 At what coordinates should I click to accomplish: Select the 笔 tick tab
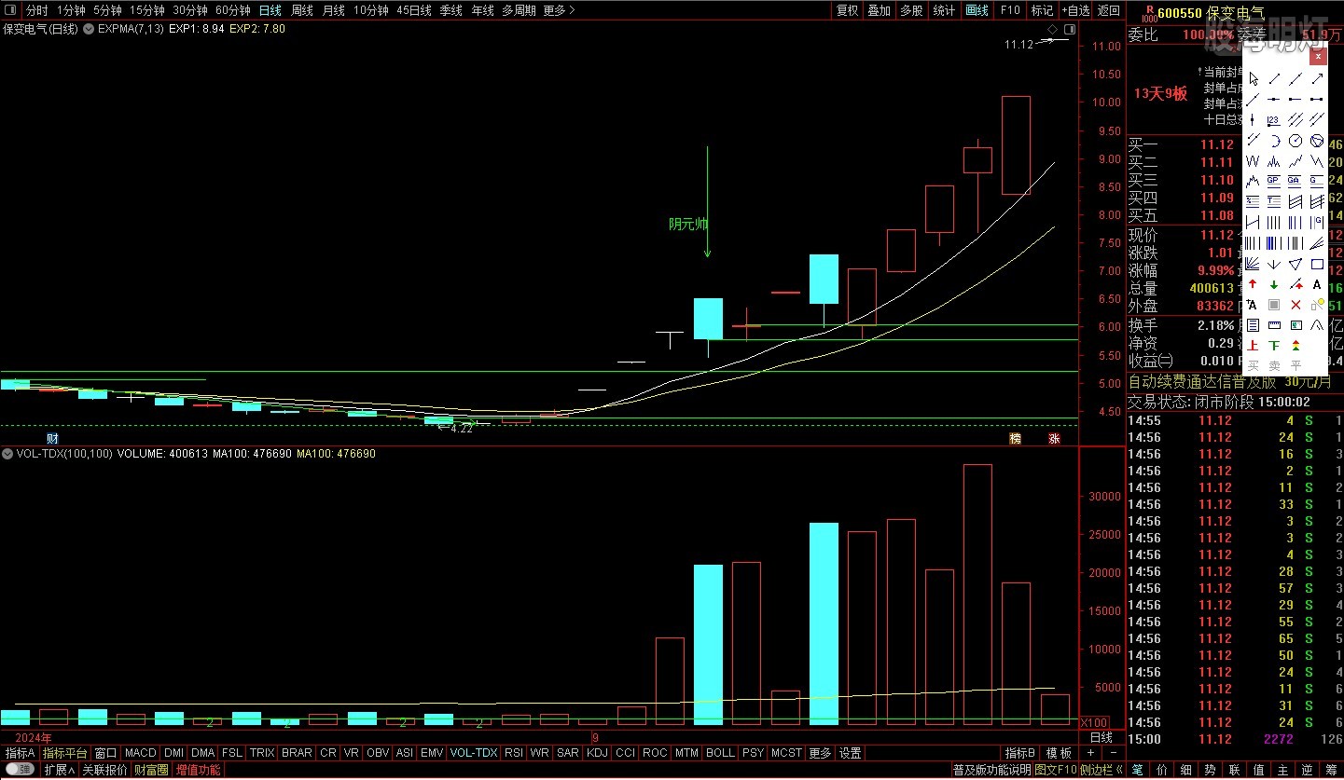click(1137, 770)
